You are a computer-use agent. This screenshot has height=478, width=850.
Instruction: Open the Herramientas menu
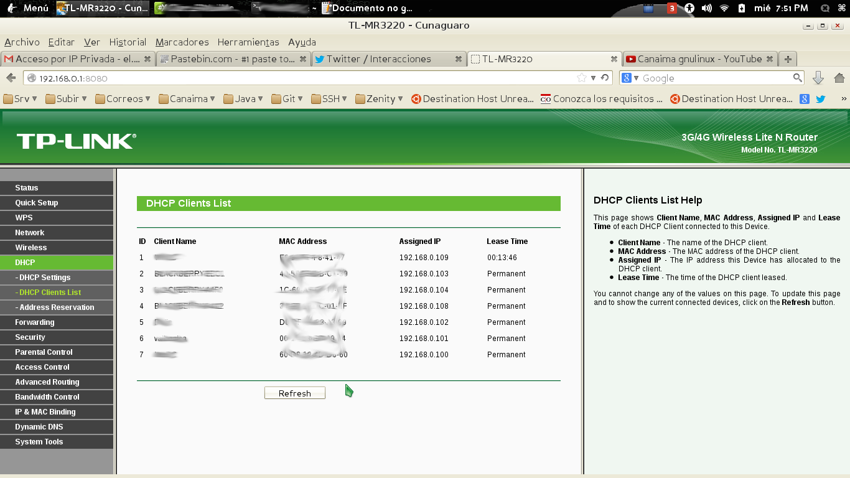248,42
